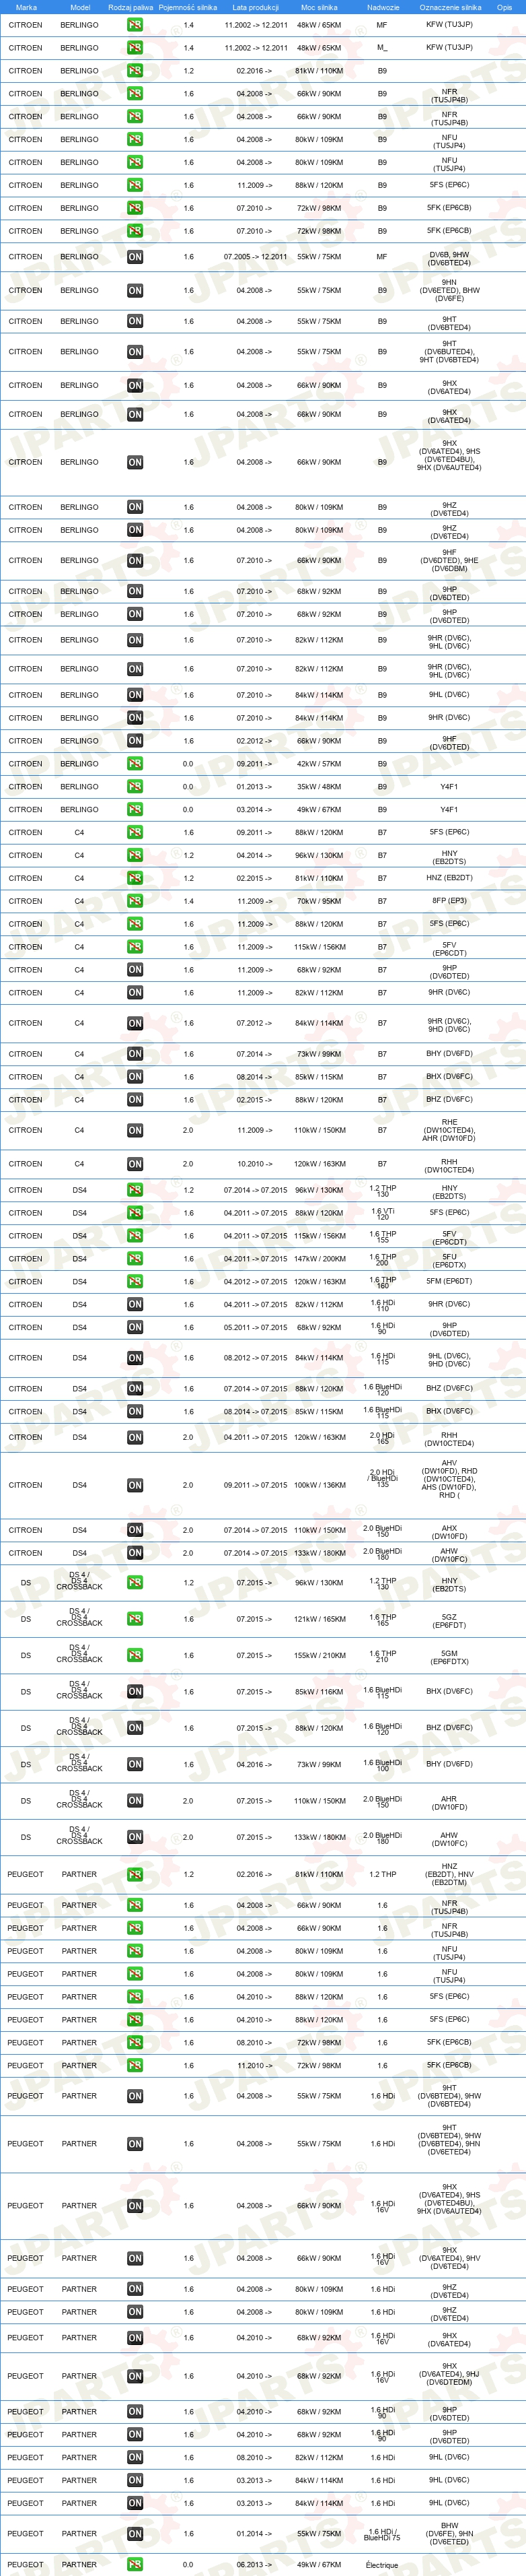The image size is (526, 2576).
Task: Click the 'Oznaczenie silnika' column header
Action: pos(450,7)
